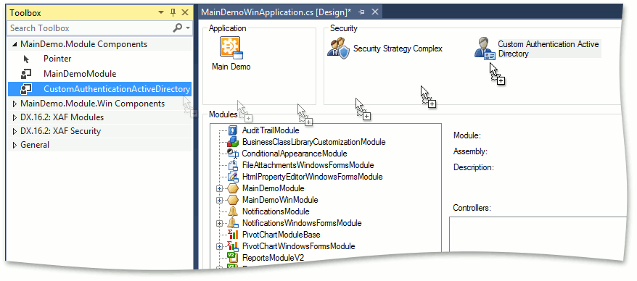Click the HtmlPropertyEditorWindowsFormsModule icon

[233, 177]
